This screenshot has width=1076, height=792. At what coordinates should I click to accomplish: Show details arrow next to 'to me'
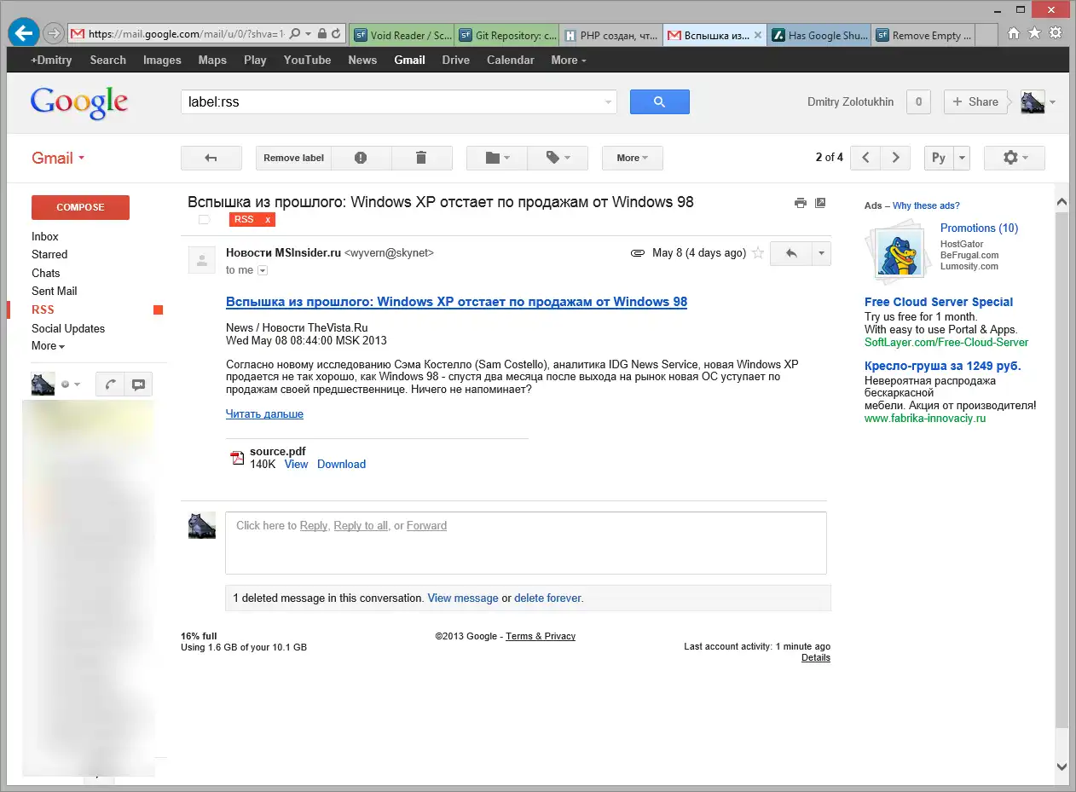tap(263, 270)
